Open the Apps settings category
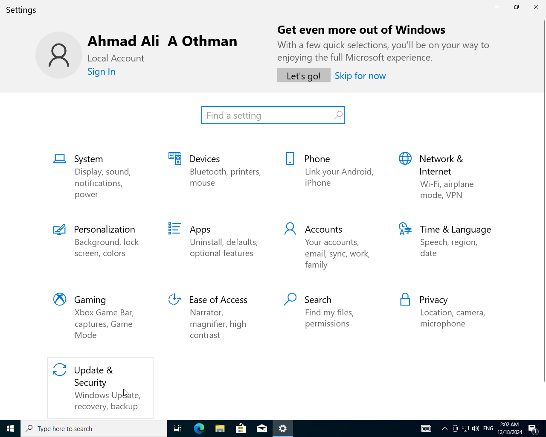The width and height of the screenshot is (546, 437). tap(200, 230)
